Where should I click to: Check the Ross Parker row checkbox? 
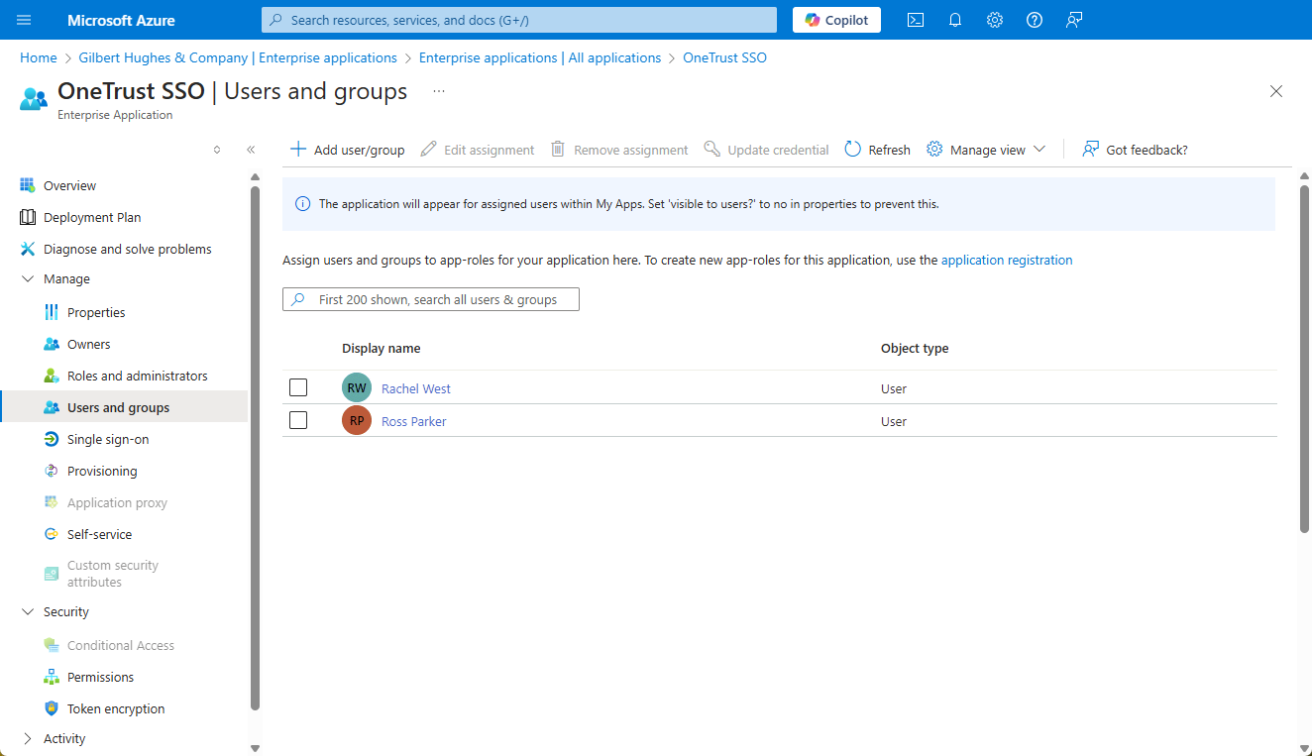tap(298, 419)
